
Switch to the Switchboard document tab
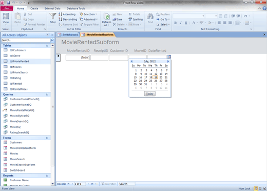68,35
